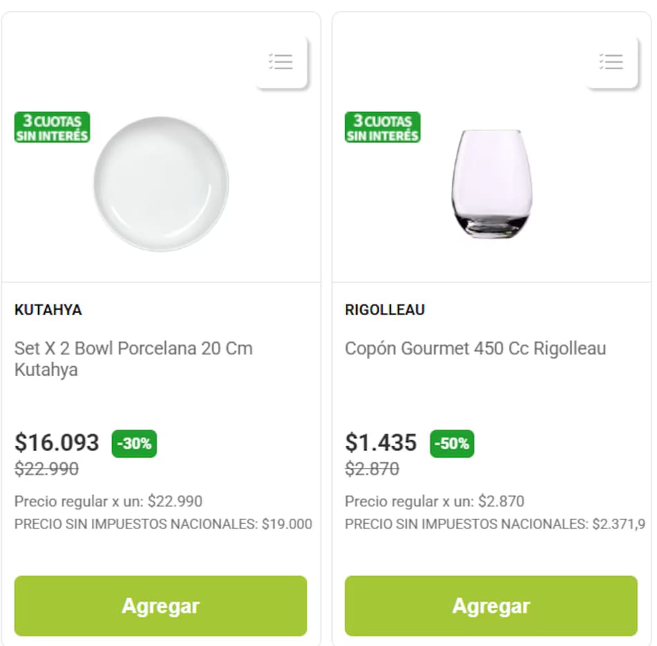This screenshot has width=657, height=646.
Task: Open the white porcelain bowl image
Action: pyautogui.click(x=160, y=184)
